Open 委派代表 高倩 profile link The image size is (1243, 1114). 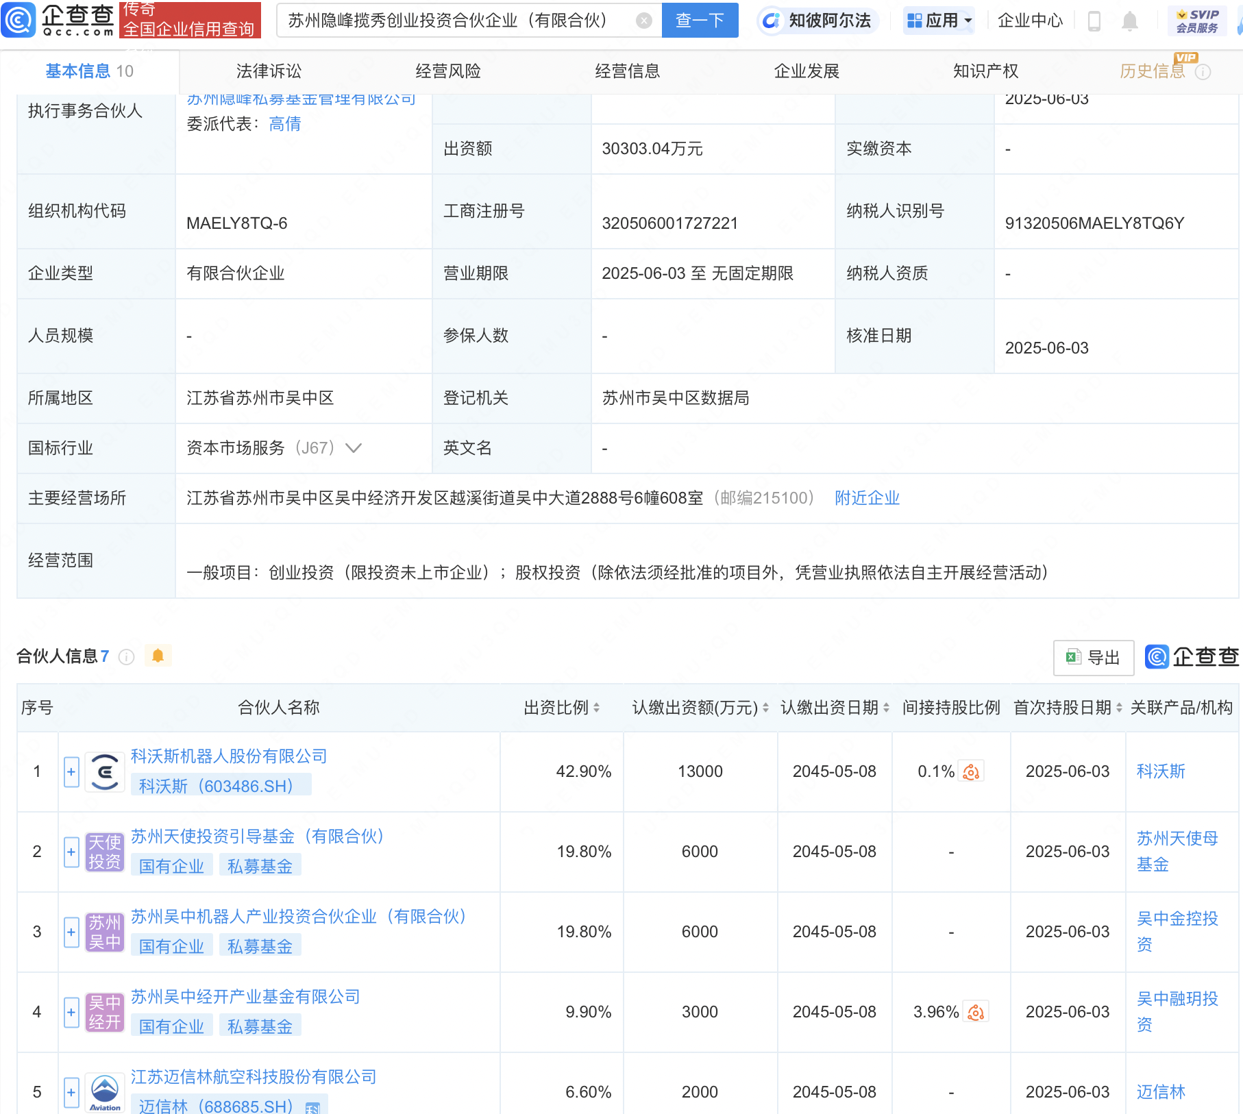(285, 124)
